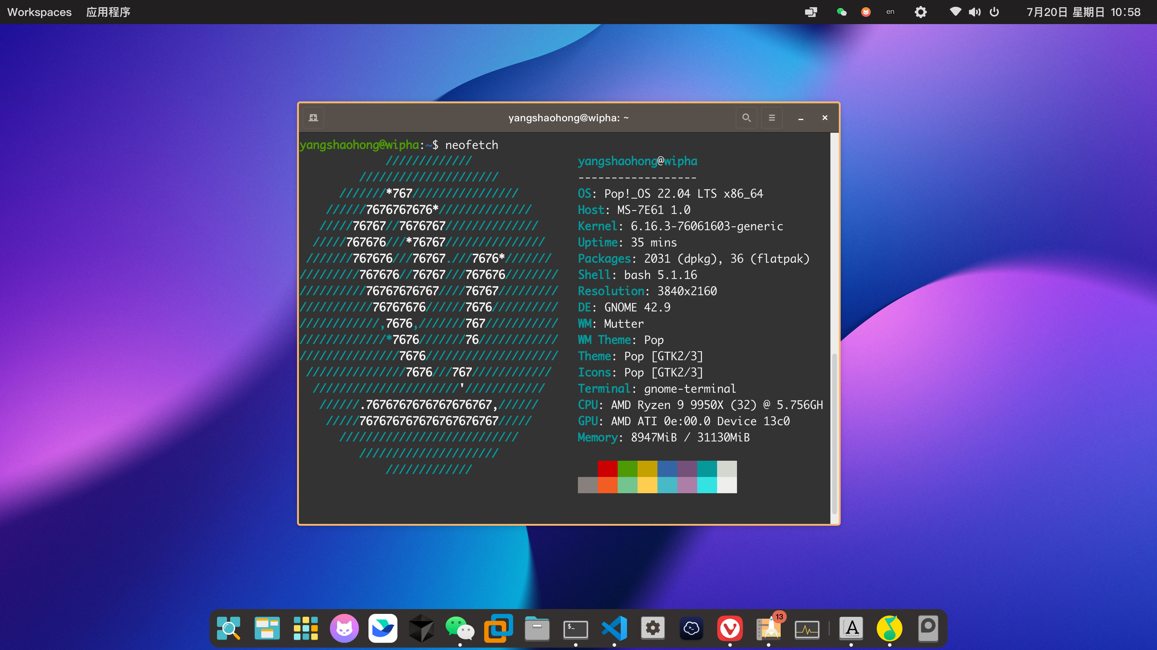Click the search icon in the terminal header
Image resolution: width=1157 pixels, height=650 pixels.
tap(747, 118)
